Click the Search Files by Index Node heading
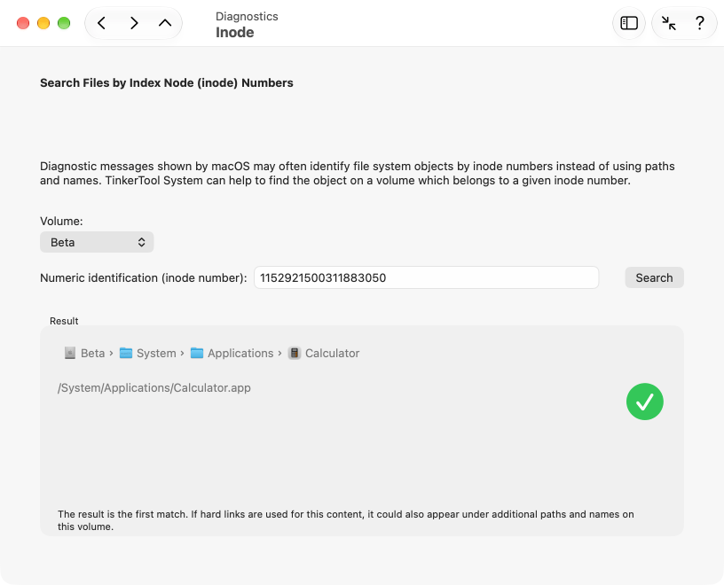This screenshot has width=724, height=585. coord(166,82)
